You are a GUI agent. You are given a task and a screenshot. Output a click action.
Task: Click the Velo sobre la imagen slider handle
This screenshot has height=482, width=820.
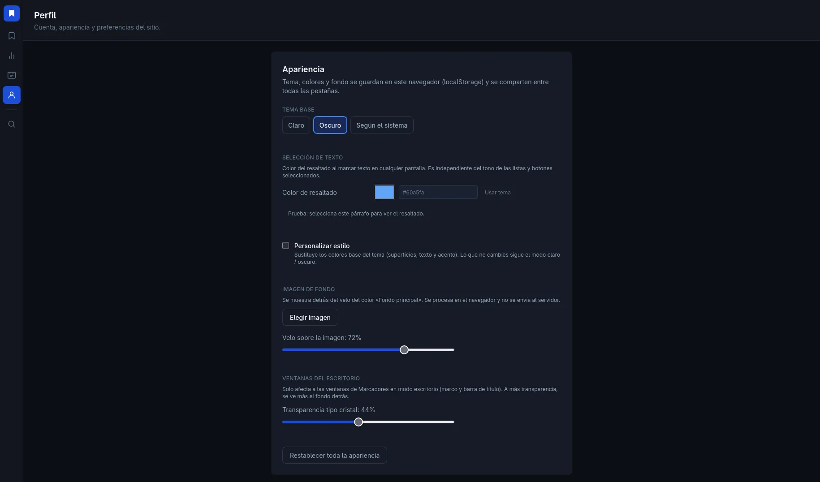click(404, 350)
